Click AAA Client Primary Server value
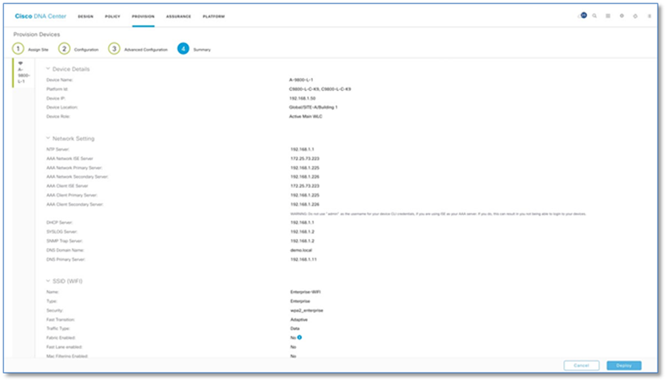The image size is (667, 382). (x=305, y=195)
